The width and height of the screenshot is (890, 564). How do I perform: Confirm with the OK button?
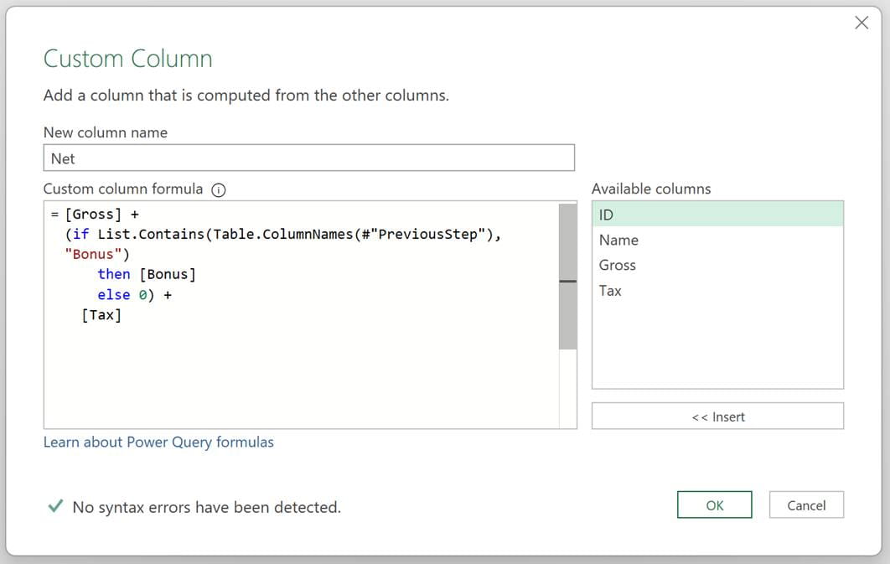pos(714,505)
